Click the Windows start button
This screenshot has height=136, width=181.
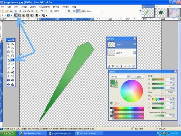(x=8, y=133)
